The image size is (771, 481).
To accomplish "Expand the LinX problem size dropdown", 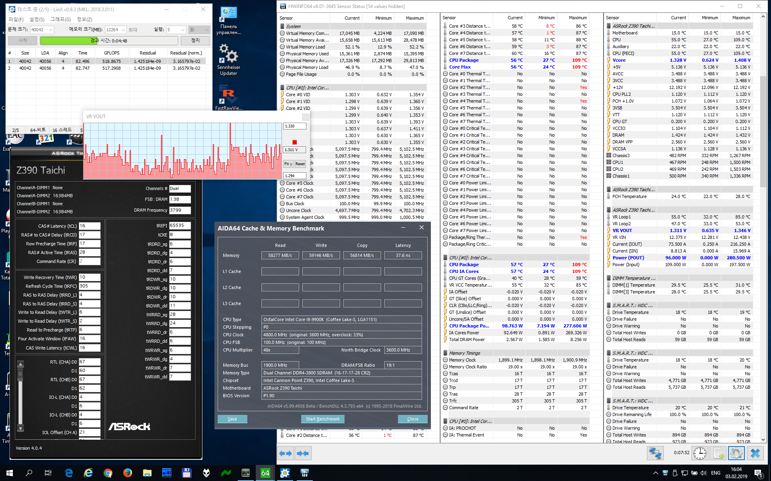I will click(51, 30).
